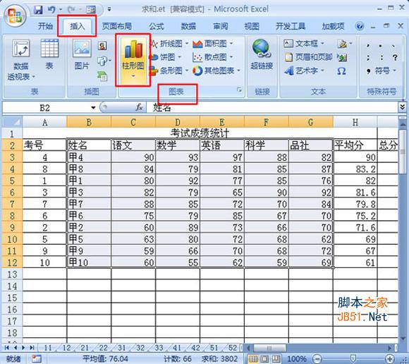Viewport: 409px width, 364px height.
Task: Insert SmartArt graphic icon
Action: (x=102, y=75)
